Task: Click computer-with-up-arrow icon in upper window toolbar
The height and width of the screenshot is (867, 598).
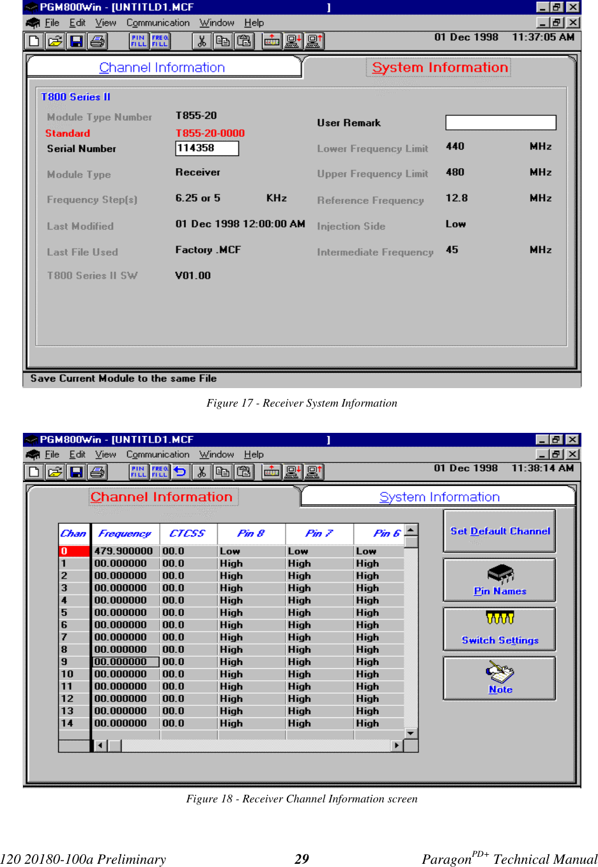Action: [x=314, y=42]
